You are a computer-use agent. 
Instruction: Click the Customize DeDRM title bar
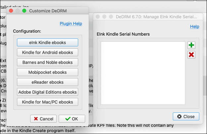pyautogui.click(x=52, y=11)
